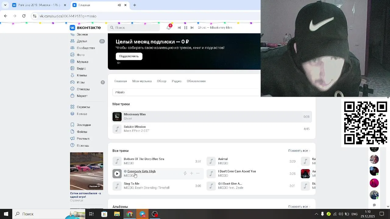Open Показать все for Все треки
The width and height of the screenshot is (390, 219).
point(299,151)
